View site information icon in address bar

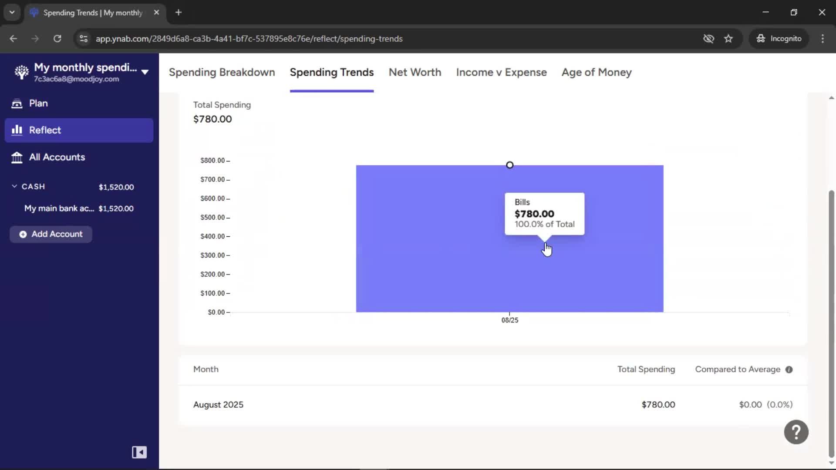tap(84, 39)
